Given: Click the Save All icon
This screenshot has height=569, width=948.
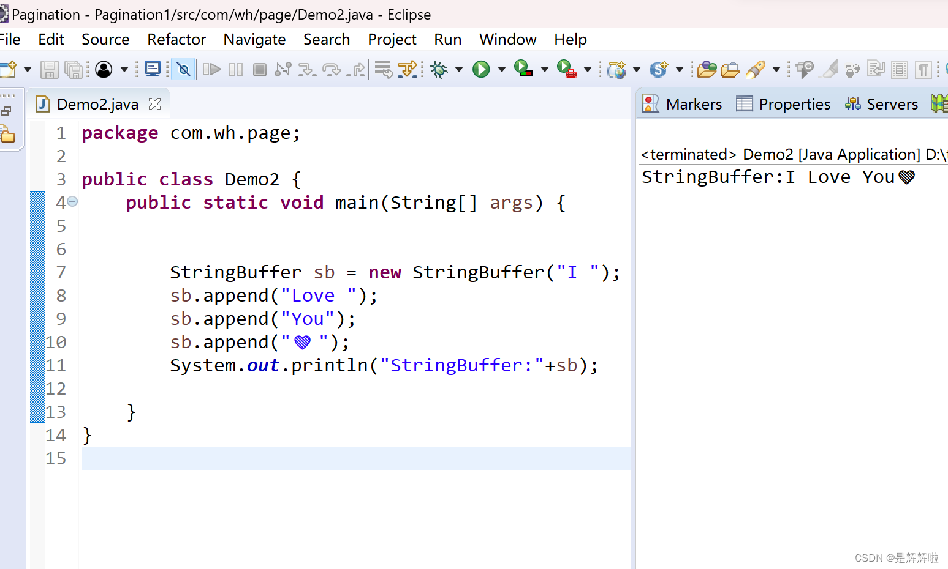Looking at the screenshot, I should (74, 69).
